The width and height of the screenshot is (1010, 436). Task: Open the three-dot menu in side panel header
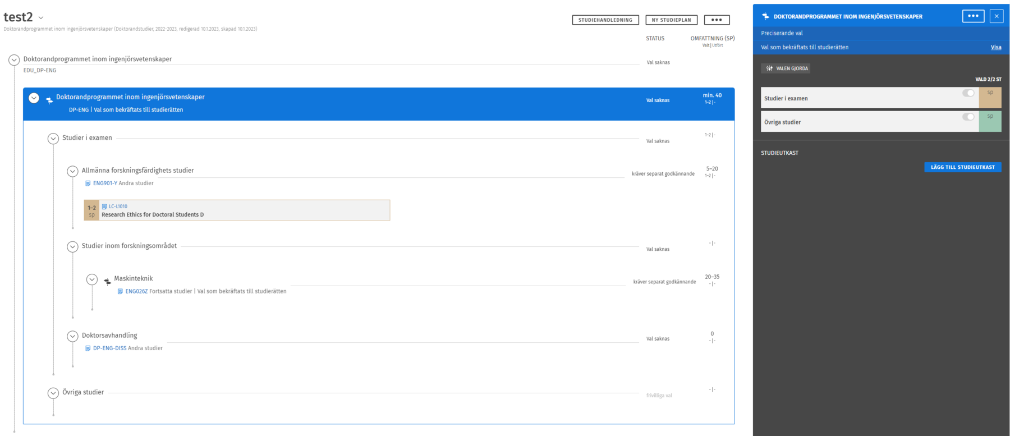pyautogui.click(x=973, y=16)
